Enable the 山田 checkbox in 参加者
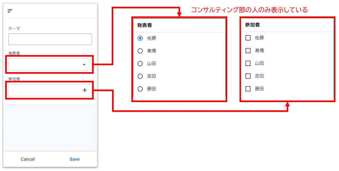 (248, 63)
